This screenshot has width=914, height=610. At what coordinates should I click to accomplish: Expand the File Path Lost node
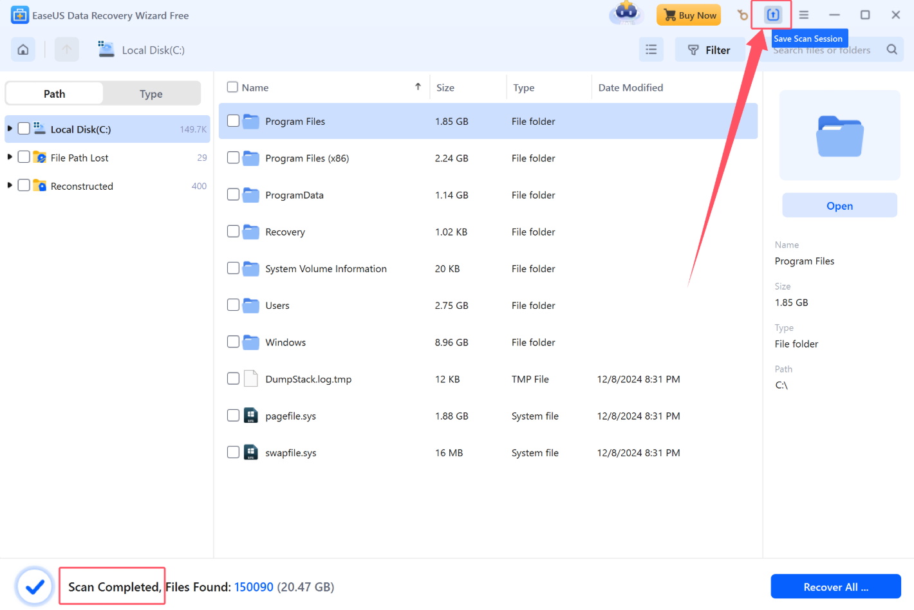10,157
